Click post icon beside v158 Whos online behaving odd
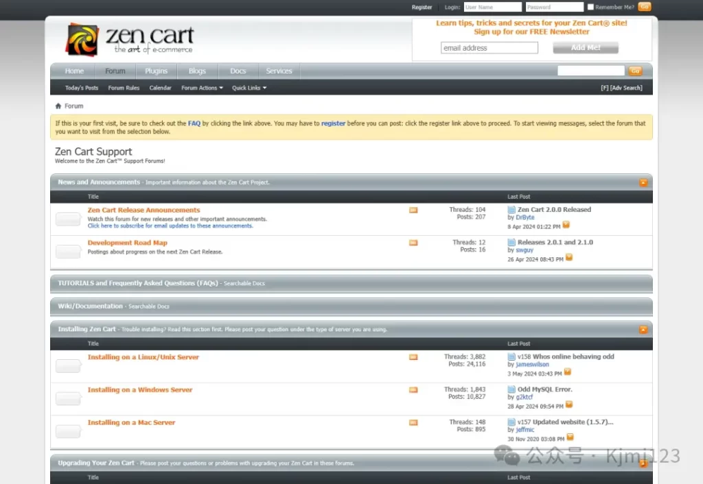This screenshot has width=703, height=484. [511, 357]
